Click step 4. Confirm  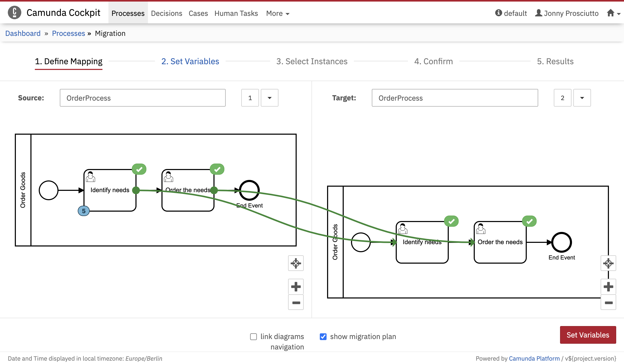pos(433,61)
